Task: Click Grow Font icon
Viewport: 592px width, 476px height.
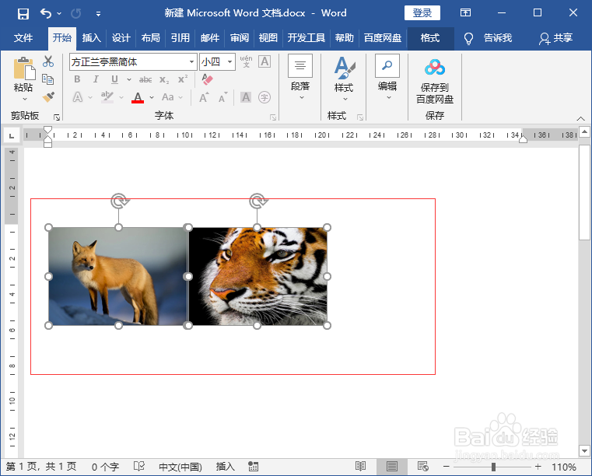Action: click(x=204, y=98)
